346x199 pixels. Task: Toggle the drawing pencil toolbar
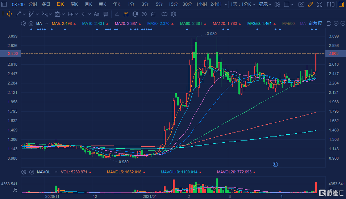(x=310, y=4)
